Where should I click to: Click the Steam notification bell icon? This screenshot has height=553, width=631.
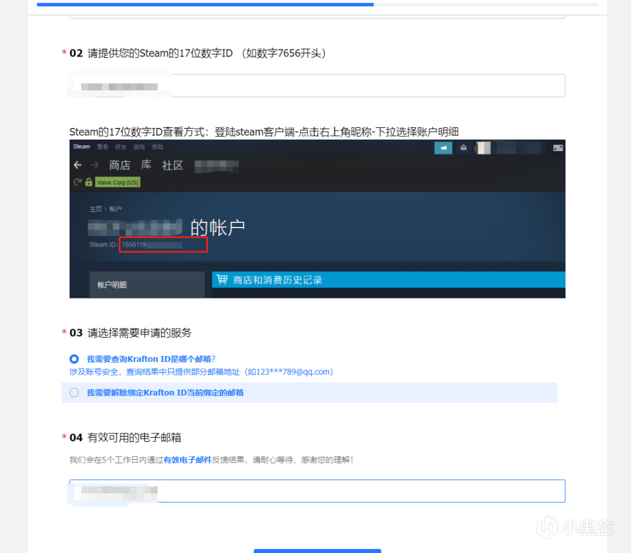463,147
